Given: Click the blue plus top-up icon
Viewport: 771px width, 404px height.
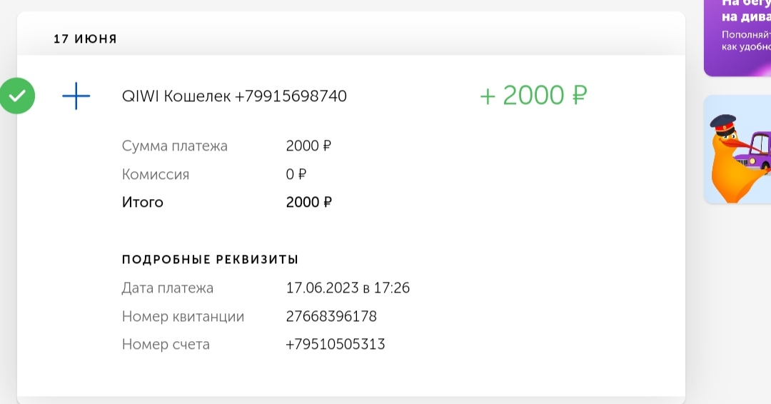Looking at the screenshot, I should (76, 96).
